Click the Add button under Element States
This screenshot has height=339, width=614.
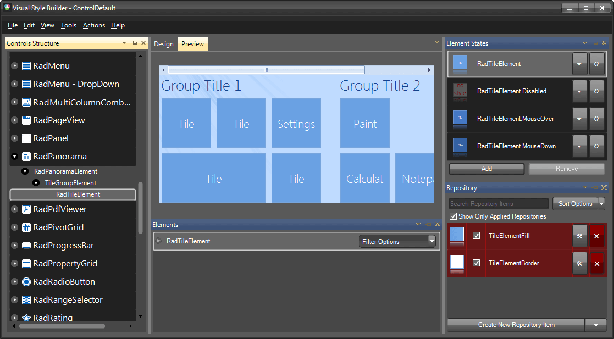[486, 169]
